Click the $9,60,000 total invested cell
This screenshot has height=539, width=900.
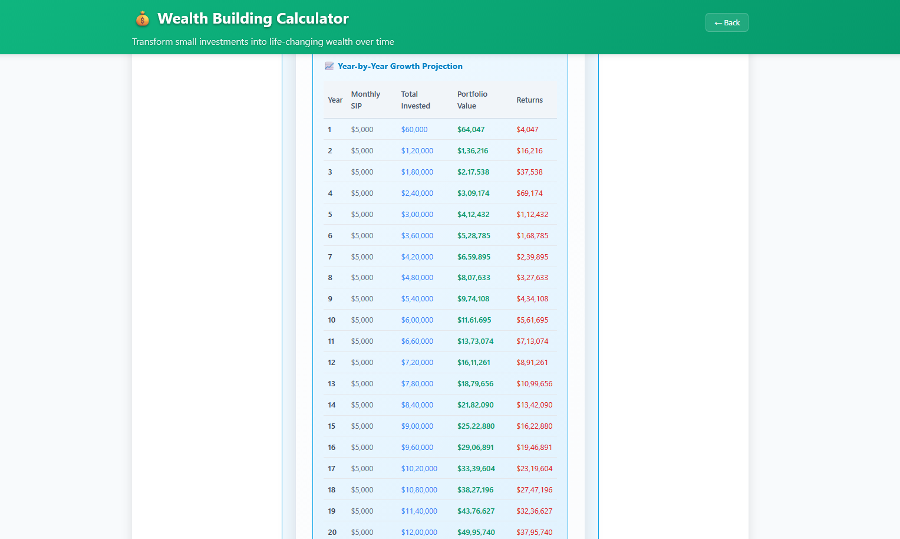click(x=417, y=447)
